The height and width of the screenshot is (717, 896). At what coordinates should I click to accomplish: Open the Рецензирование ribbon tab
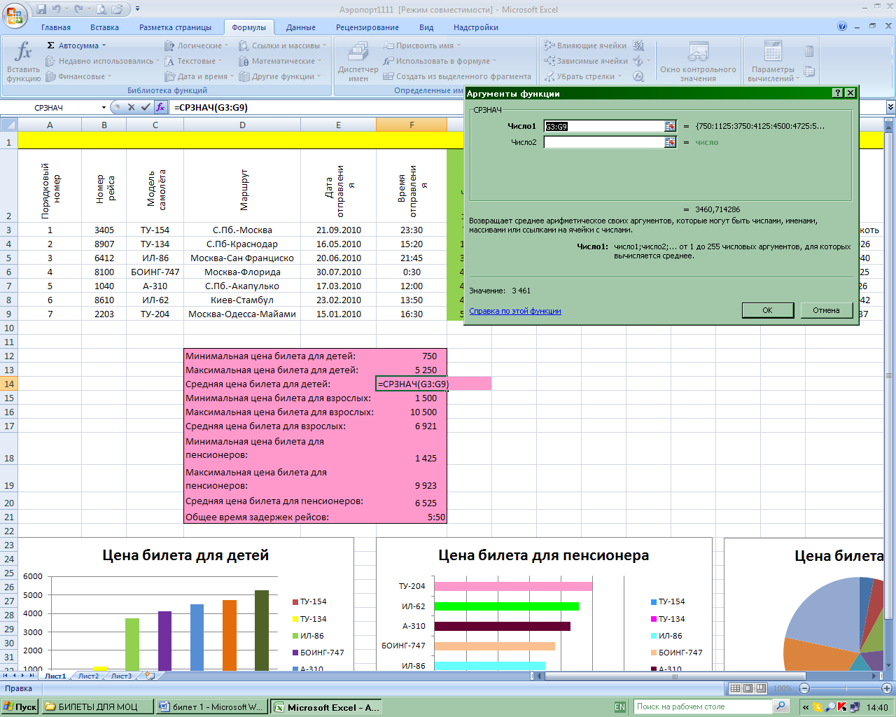click(367, 27)
